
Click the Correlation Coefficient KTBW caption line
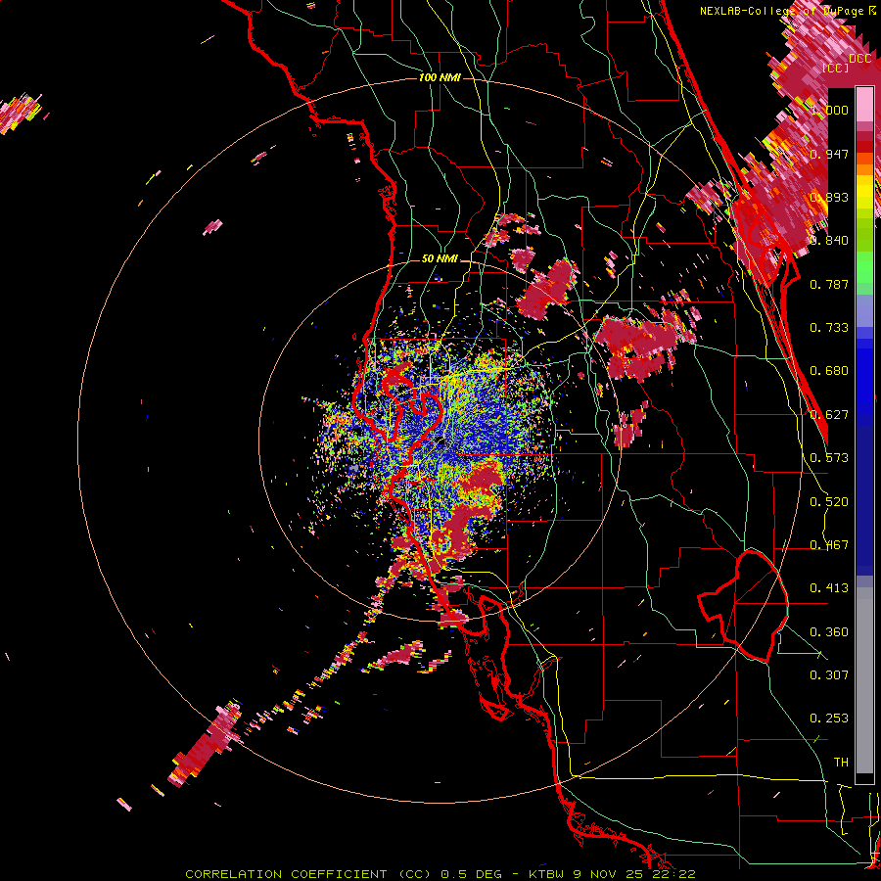[x=440, y=874]
